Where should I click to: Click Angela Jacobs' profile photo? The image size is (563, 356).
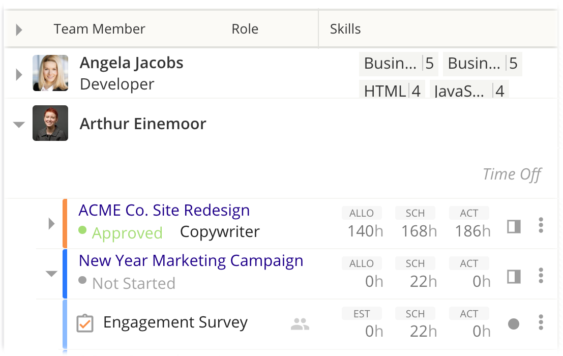[x=50, y=73]
